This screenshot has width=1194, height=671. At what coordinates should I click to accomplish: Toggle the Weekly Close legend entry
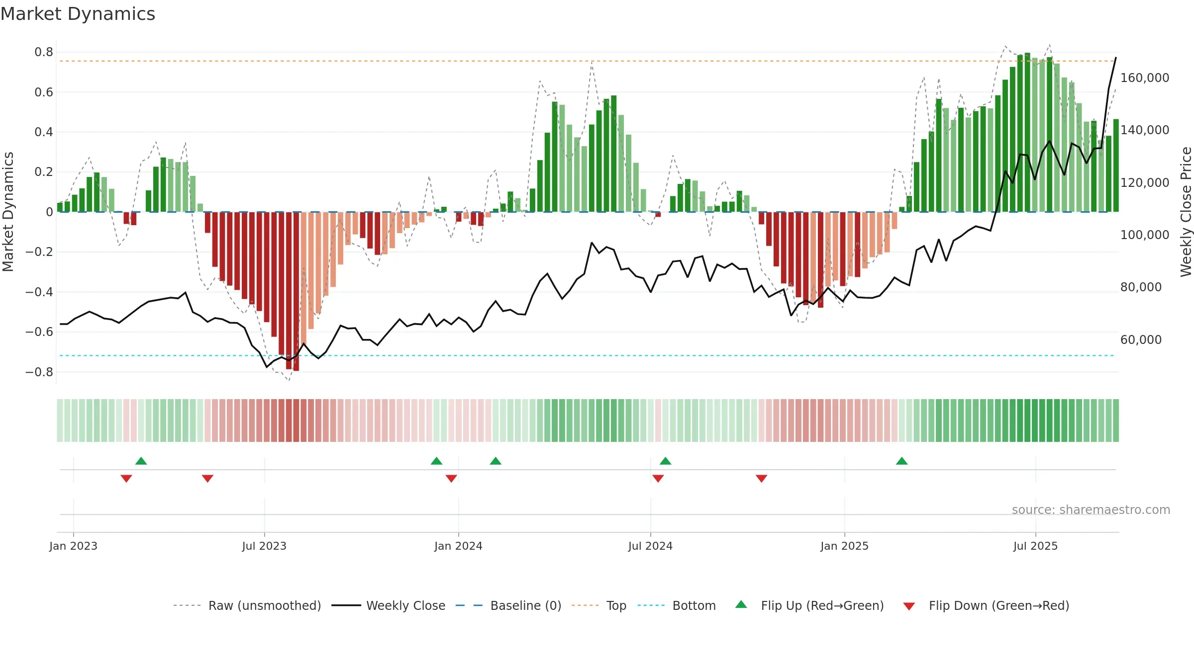(388, 605)
